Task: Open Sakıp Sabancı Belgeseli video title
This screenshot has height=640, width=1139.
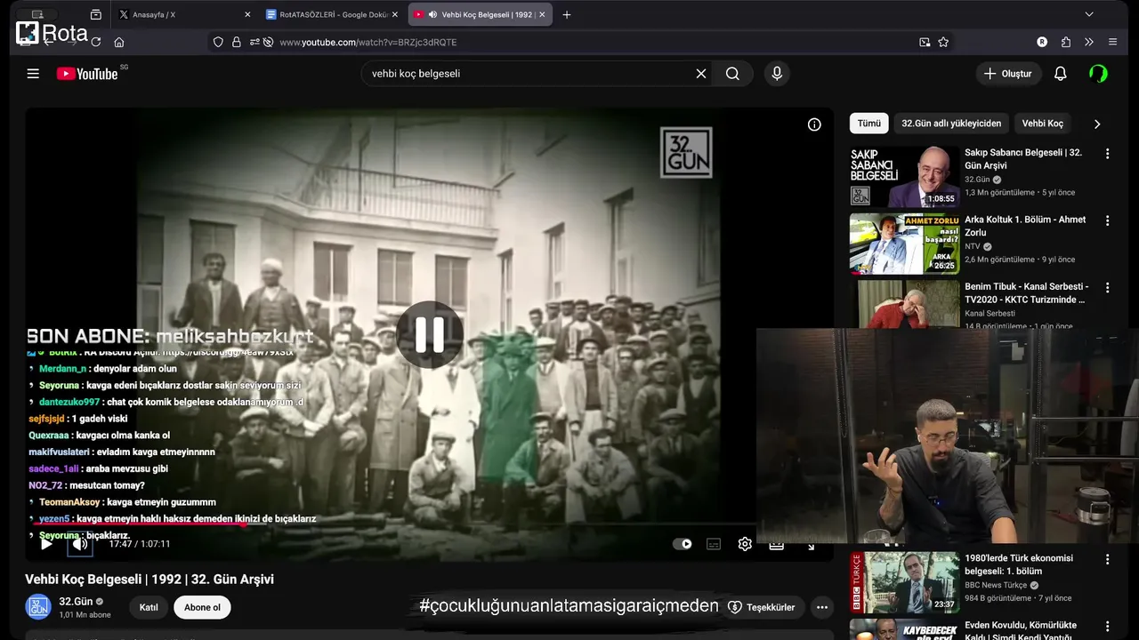Action: [x=1023, y=159]
